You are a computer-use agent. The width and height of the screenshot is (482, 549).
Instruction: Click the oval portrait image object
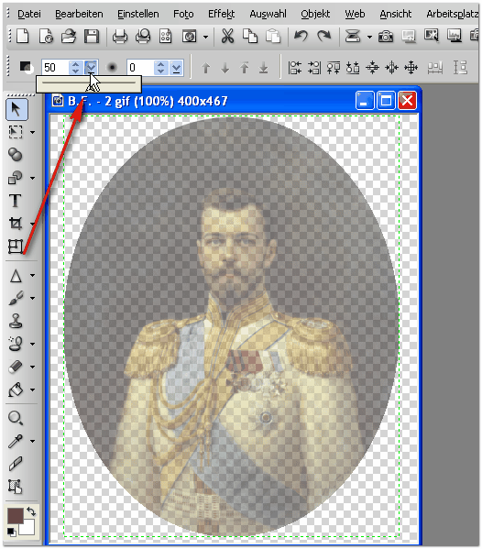231,325
